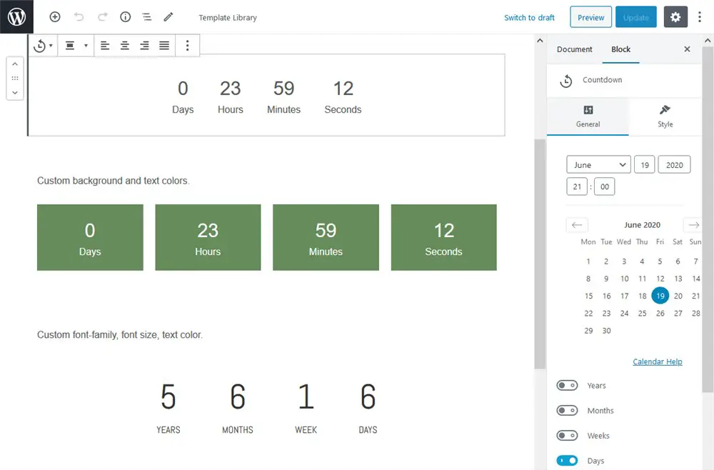Screen dimensions: 714x470
Task: Click the Preview button
Action: tap(590, 18)
